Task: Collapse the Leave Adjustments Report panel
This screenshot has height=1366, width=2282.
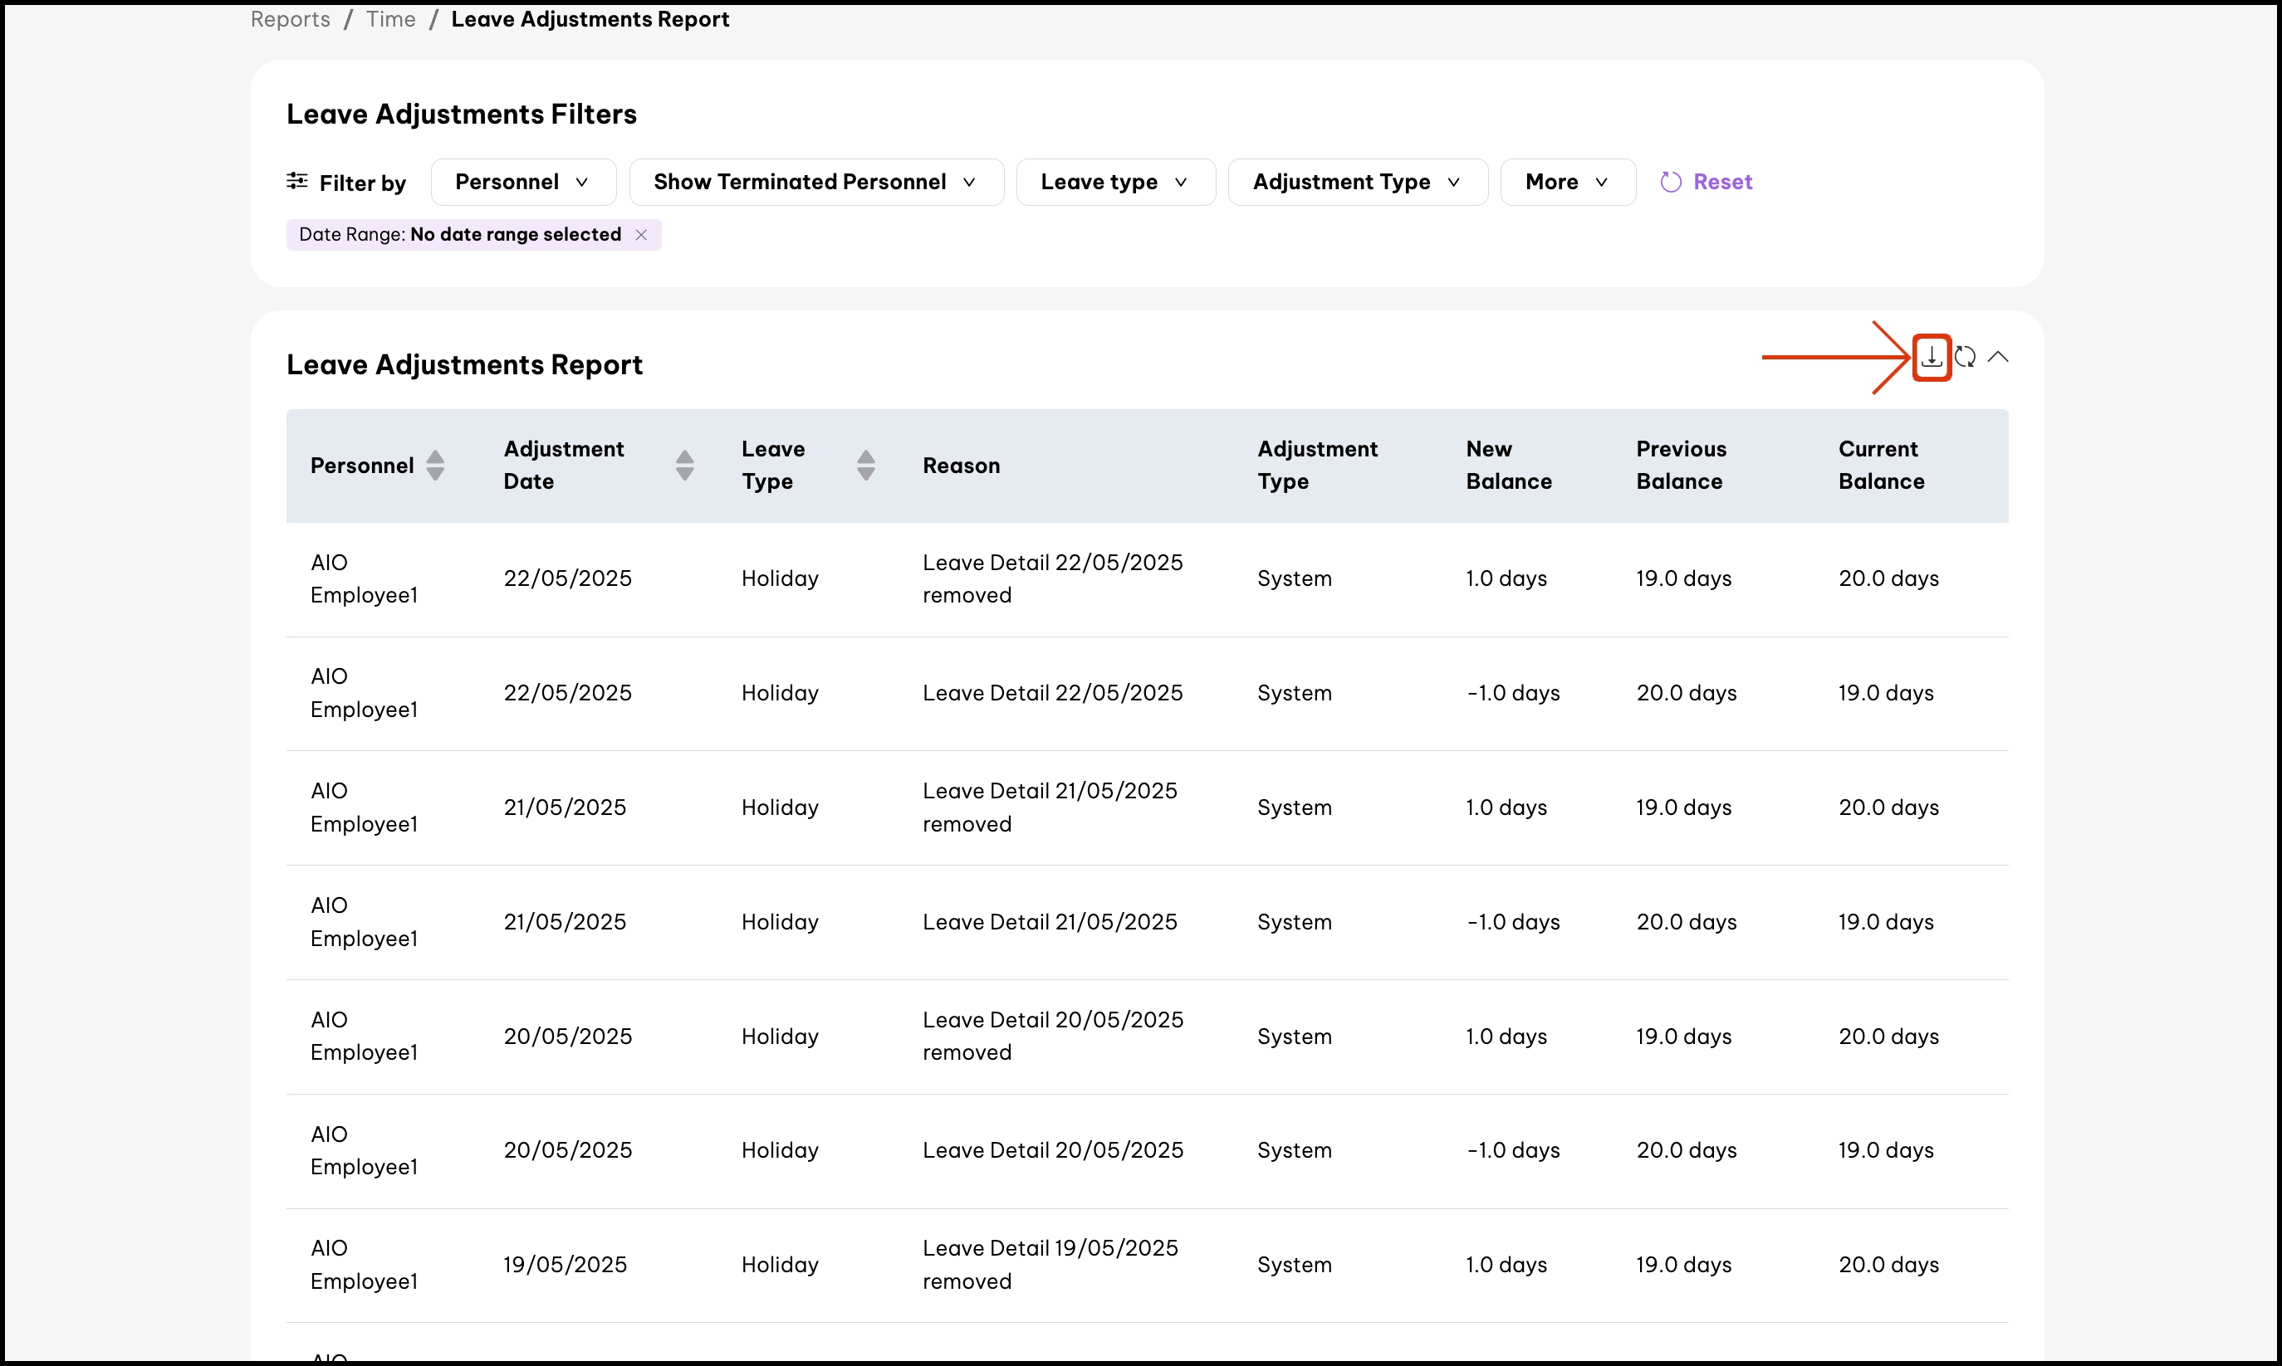Action: (x=1997, y=357)
